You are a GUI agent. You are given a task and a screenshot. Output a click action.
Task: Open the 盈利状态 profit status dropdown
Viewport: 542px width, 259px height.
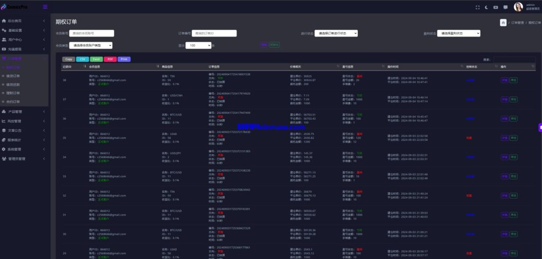(459, 33)
